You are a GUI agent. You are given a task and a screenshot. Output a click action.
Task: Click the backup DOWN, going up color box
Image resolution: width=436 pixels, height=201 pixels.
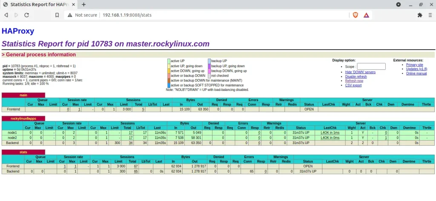coord(209,71)
